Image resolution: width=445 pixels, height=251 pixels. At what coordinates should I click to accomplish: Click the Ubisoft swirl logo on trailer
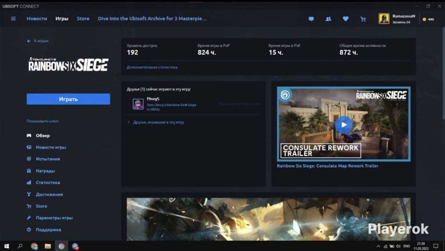pyautogui.click(x=285, y=95)
